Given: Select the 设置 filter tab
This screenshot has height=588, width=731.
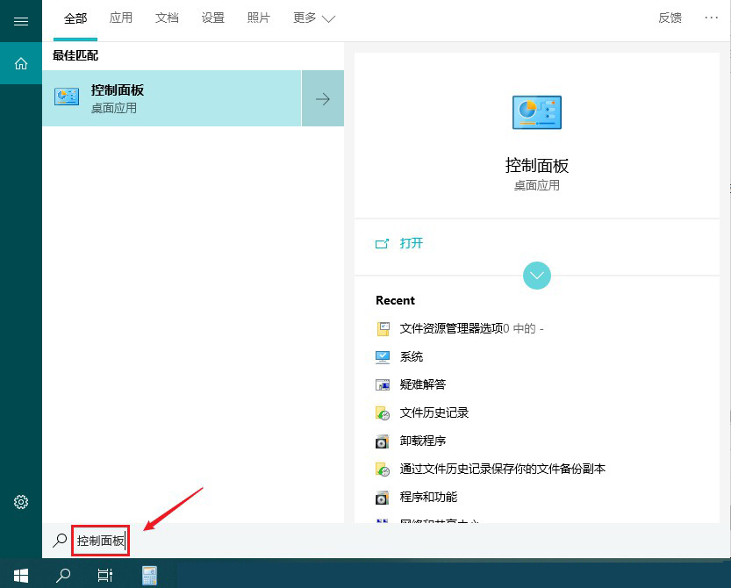Looking at the screenshot, I should (212, 18).
